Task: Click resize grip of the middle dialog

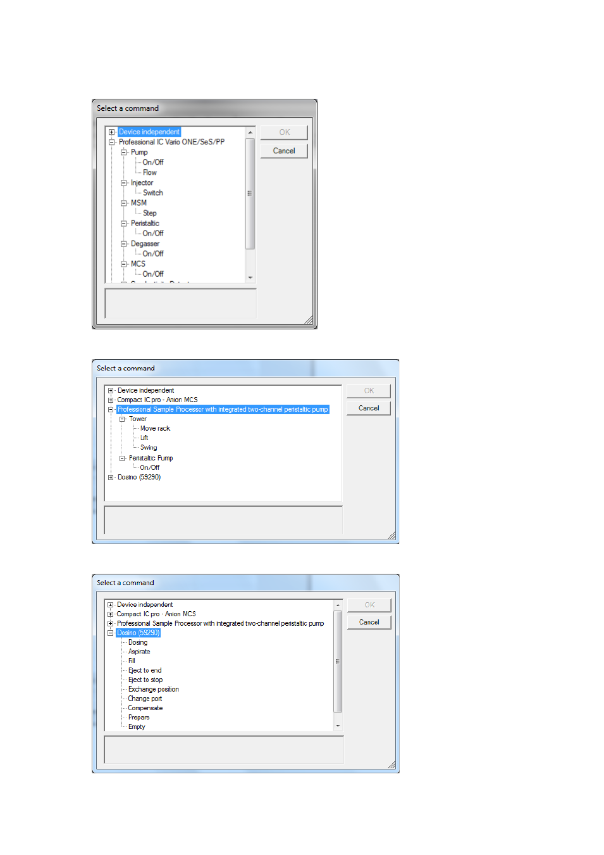Action: pos(392,536)
